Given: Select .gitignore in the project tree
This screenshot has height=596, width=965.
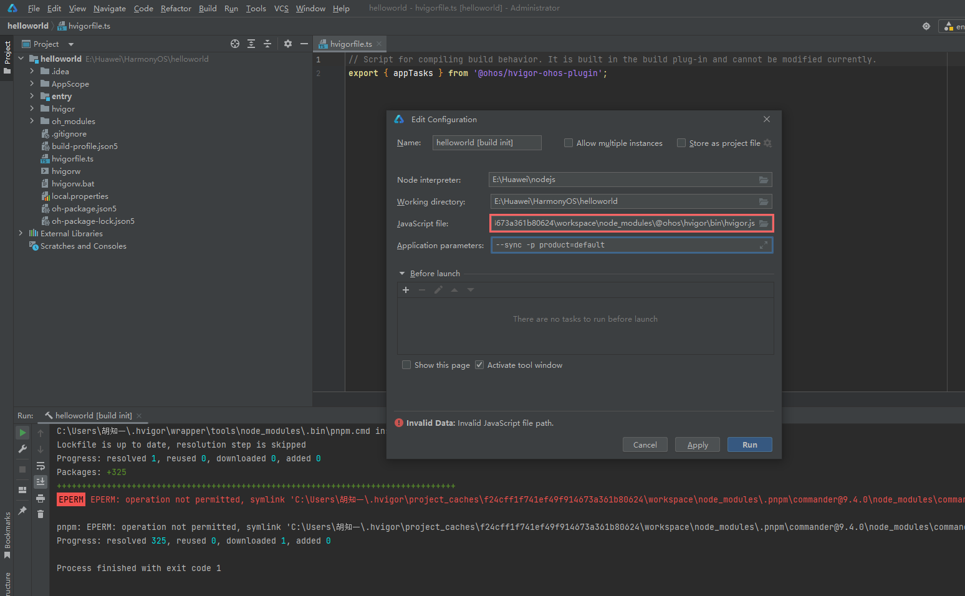Looking at the screenshot, I should (69, 133).
